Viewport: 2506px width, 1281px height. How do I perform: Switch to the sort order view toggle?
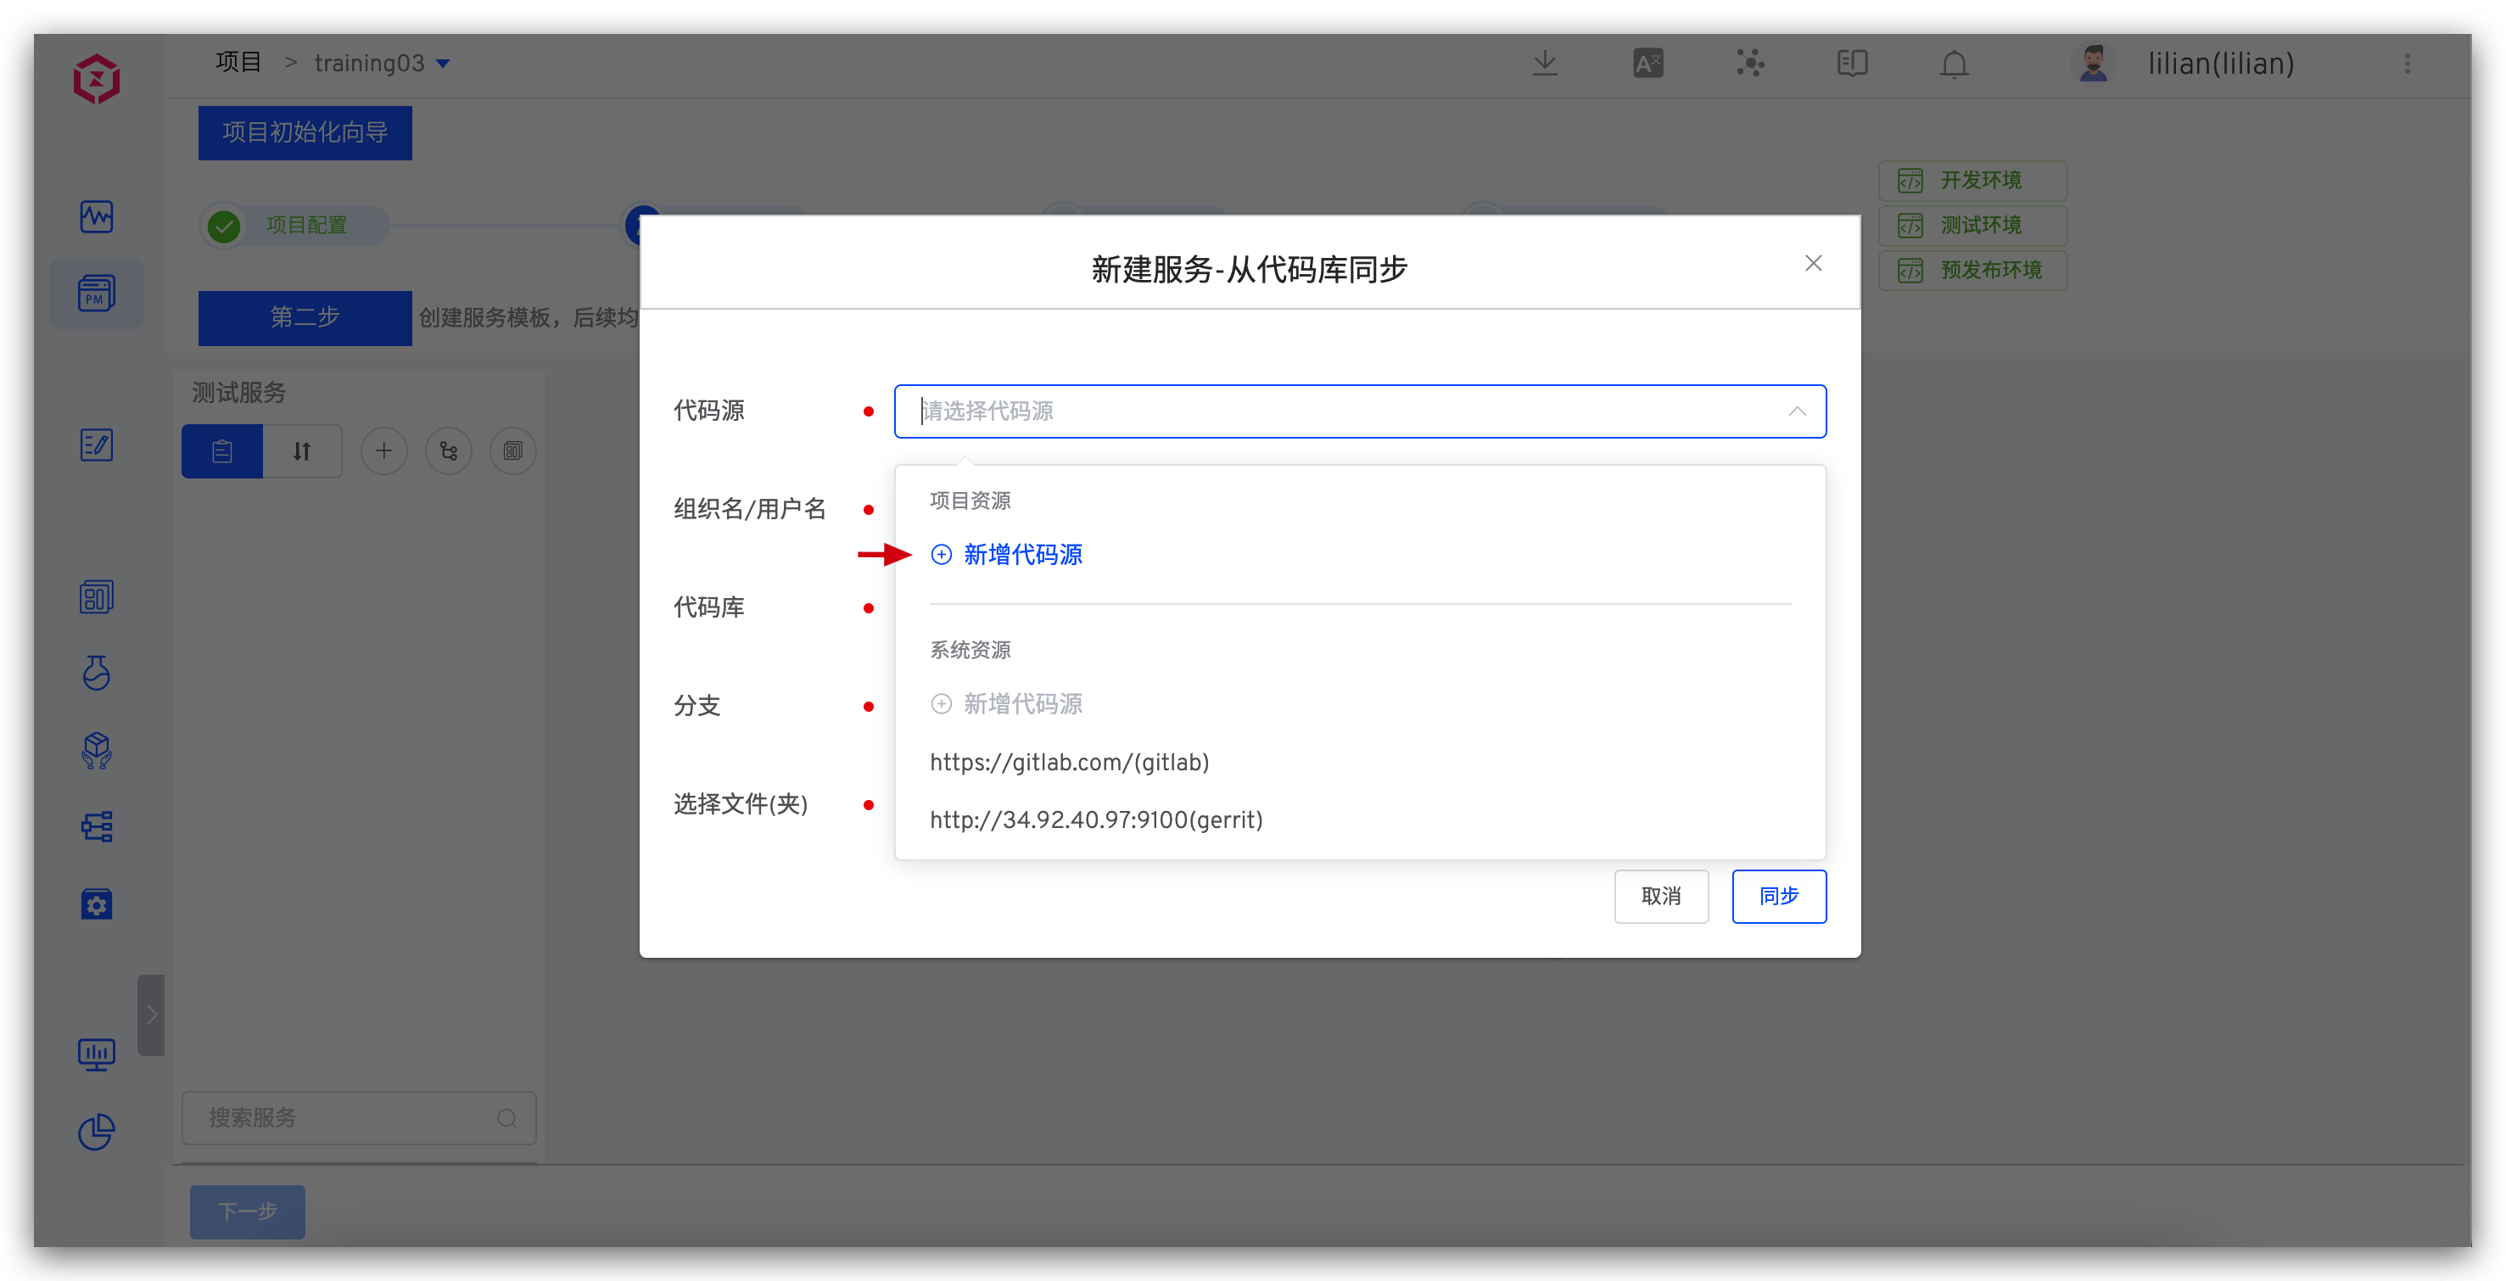pos(303,451)
